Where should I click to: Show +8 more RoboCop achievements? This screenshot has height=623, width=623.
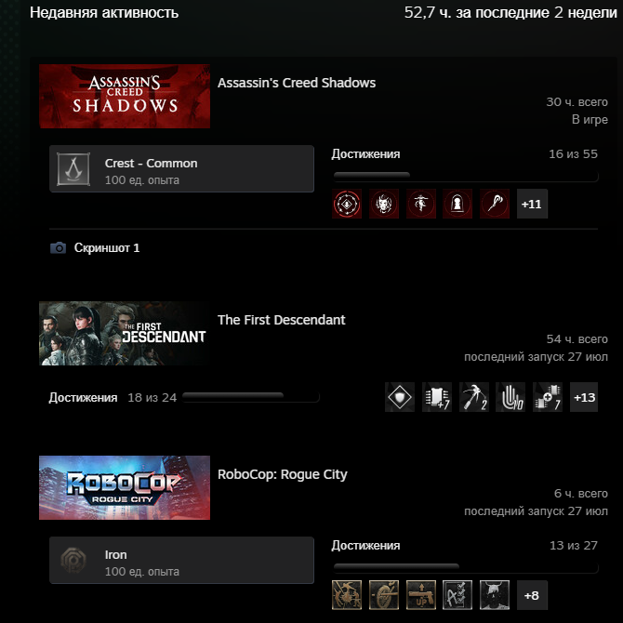(532, 595)
